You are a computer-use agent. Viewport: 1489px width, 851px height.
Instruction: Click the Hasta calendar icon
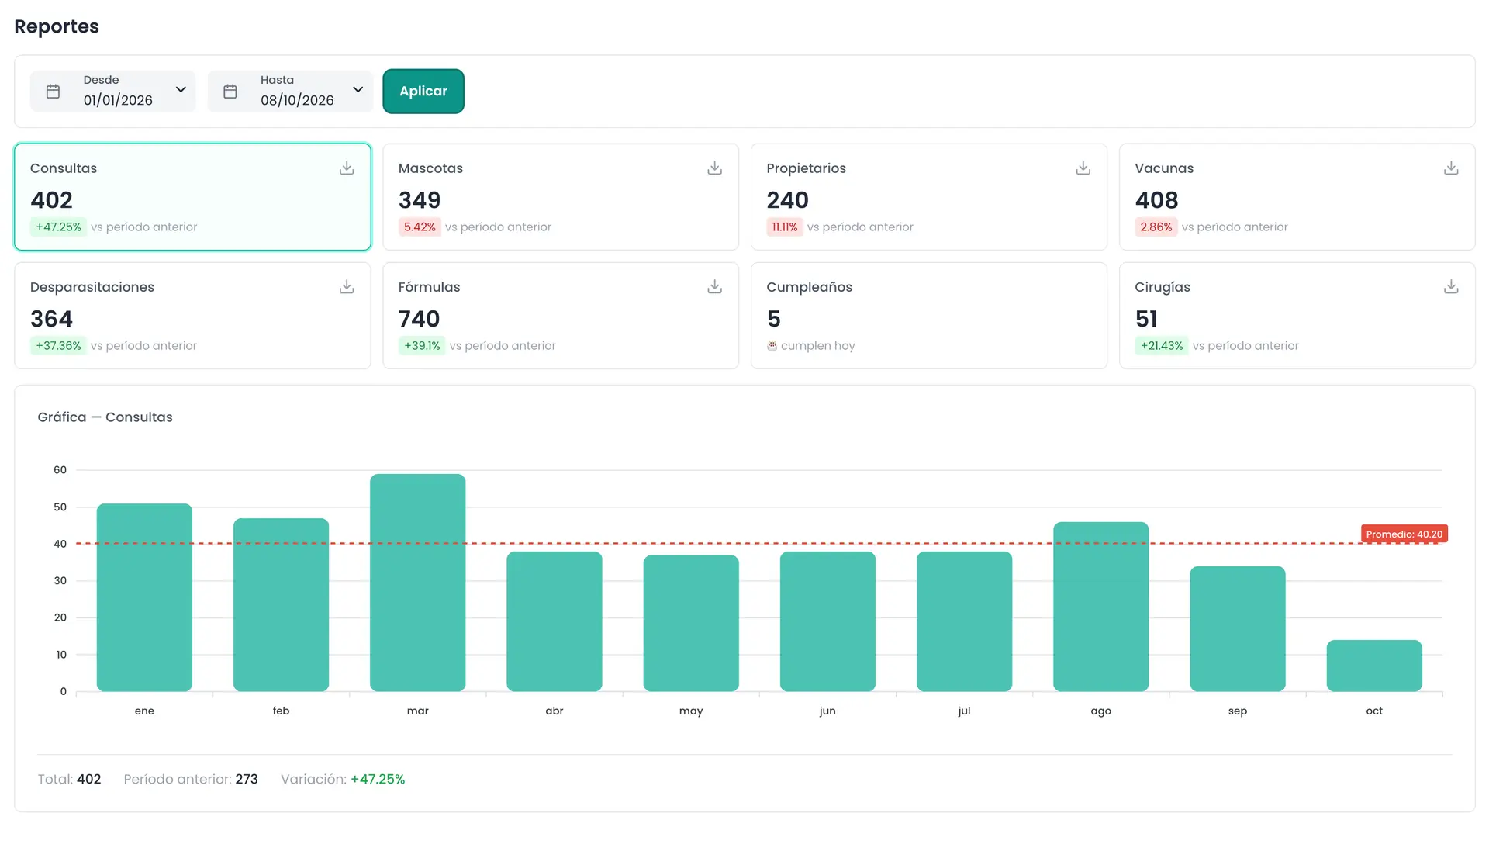click(230, 92)
